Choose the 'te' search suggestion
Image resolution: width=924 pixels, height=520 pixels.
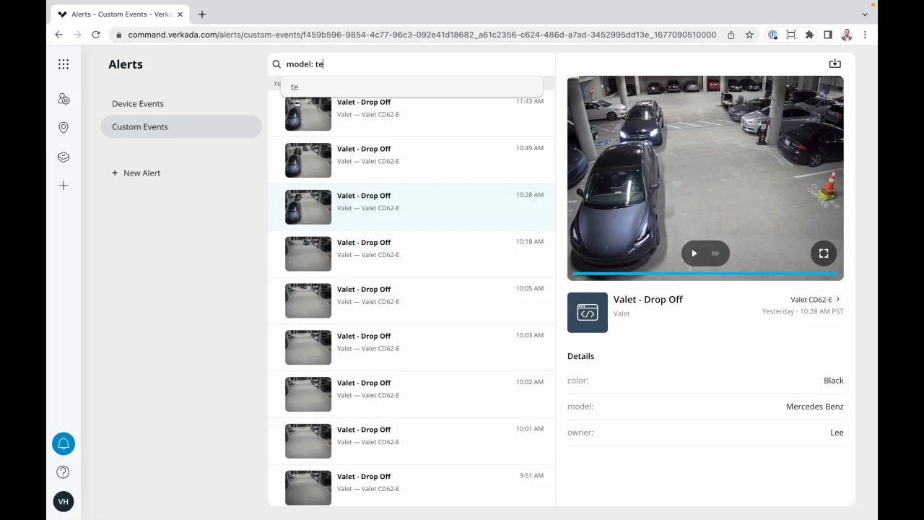point(411,87)
